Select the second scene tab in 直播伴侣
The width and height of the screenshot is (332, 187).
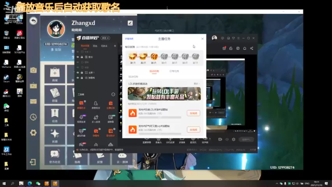click(x=95, y=46)
